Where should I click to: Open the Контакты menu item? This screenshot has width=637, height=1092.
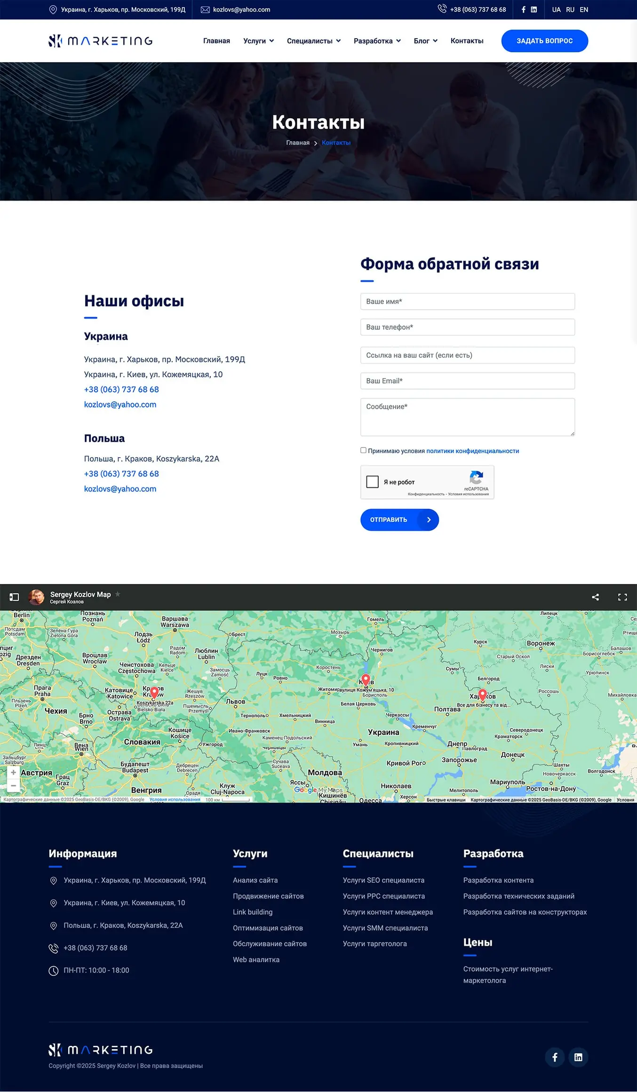pos(467,41)
